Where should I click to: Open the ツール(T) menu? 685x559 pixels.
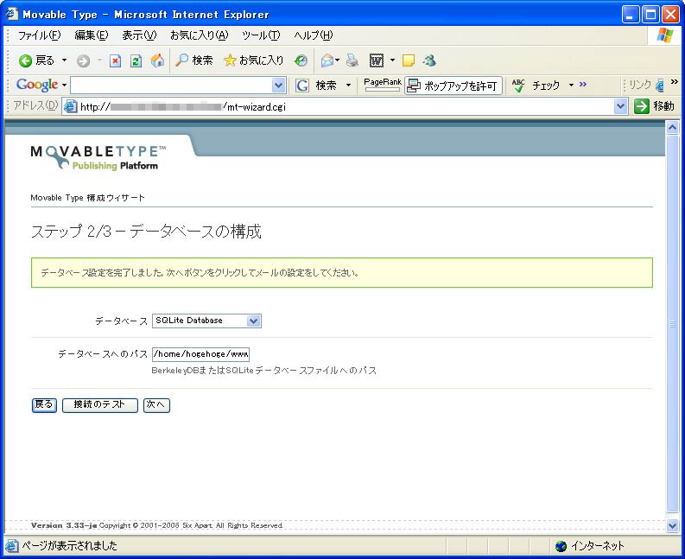click(x=261, y=35)
